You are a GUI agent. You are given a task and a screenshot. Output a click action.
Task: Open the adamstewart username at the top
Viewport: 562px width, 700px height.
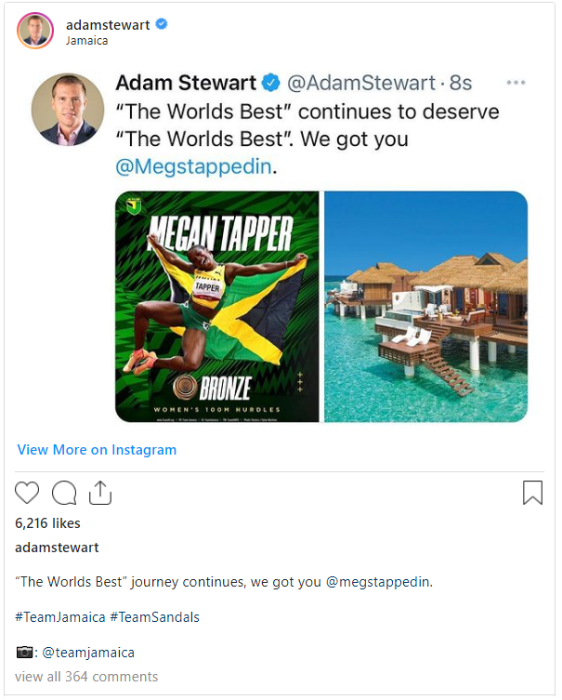coord(107,25)
